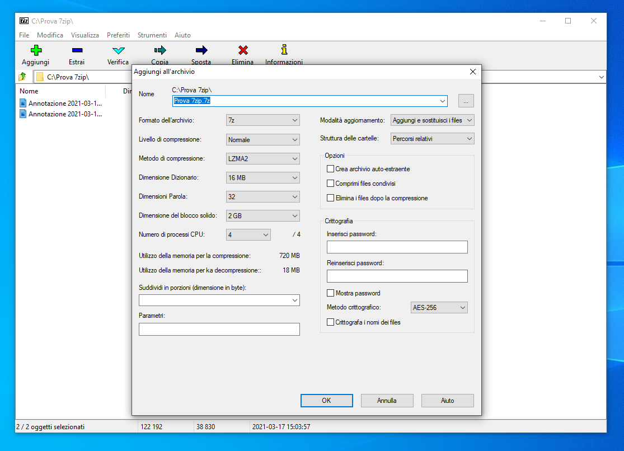Screen dimensions: 624x451
Task: Click the 7-Zip logo in title bar
Action: (24, 21)
